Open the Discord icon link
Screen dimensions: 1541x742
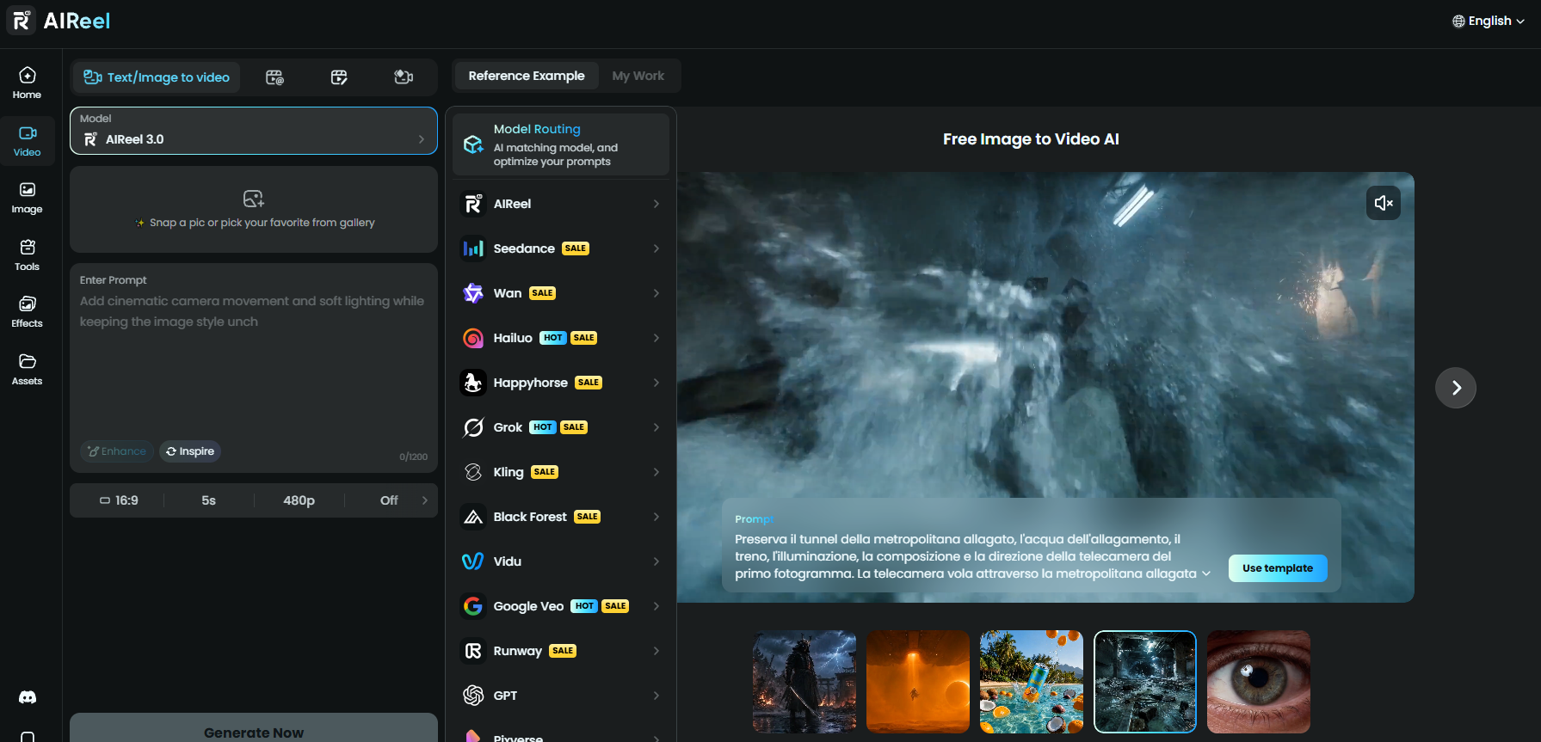point(28,697)
